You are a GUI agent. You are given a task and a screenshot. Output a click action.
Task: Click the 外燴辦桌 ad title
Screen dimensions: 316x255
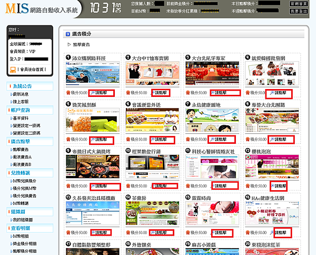(x=141, y=244)
